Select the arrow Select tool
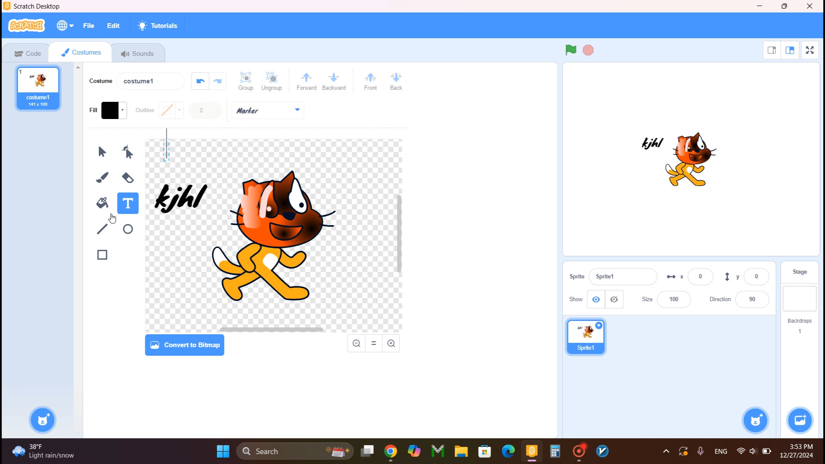The image size is (825, 464). (x=102, y=152)
